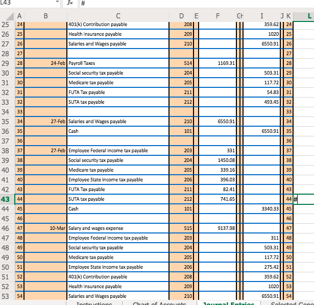Open the Name Box dropdown arrow
Viewport: 314px width, 305px height.
click(x=57, y=2)
